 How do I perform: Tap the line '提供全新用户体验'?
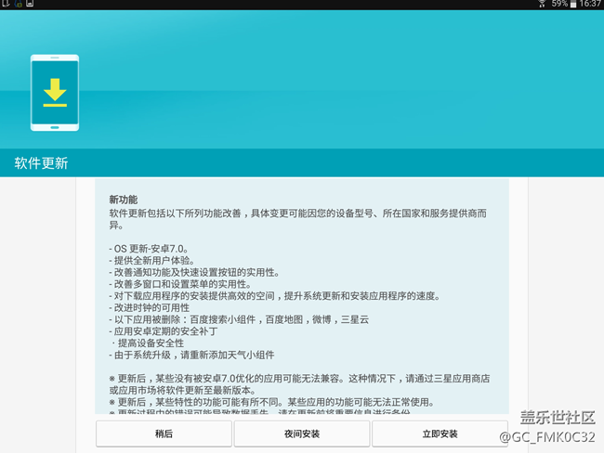click(152, 261)
